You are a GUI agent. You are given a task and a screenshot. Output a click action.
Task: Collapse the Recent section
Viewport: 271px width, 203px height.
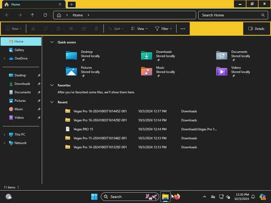(x=52, y=102)
